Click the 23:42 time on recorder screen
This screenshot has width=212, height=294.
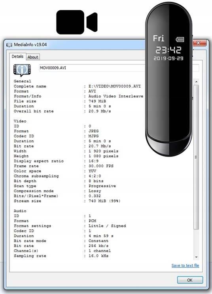[x=168, y=50]
